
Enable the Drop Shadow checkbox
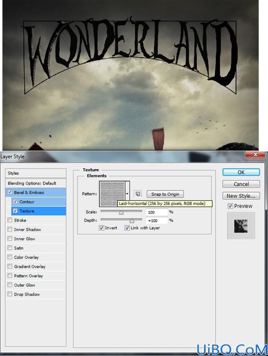(x=10, y=294)
